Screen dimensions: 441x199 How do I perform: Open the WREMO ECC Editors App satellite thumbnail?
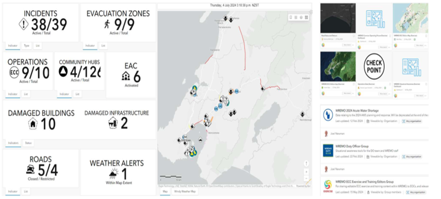pyautogui.click(x=338, y=66)
